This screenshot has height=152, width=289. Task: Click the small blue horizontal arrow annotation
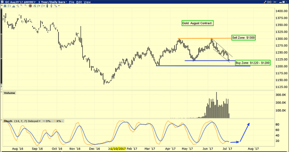coord(235,142)
